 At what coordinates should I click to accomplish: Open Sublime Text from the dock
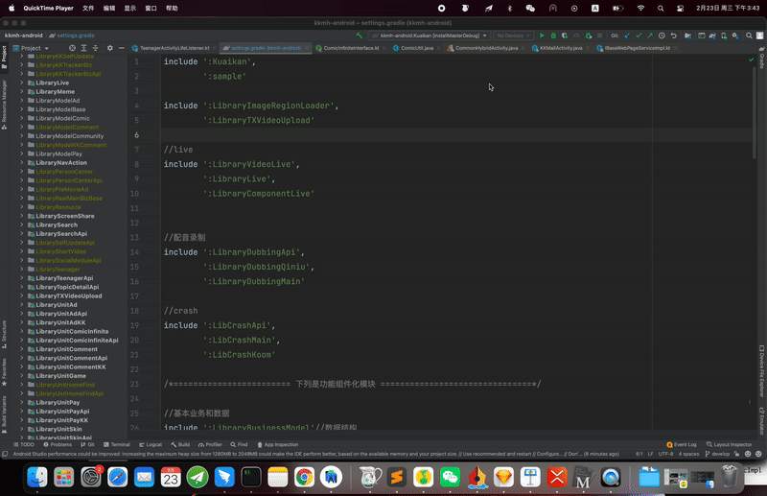click(x=397, y=477)
